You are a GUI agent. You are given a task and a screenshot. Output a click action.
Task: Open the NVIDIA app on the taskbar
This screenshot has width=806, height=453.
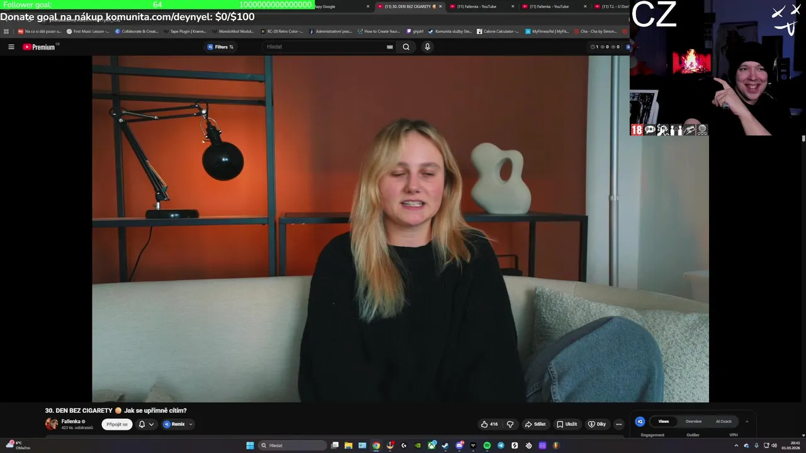pyautogui.click(x=417, y=445)
